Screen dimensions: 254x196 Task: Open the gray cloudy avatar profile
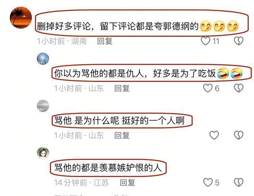43,106
